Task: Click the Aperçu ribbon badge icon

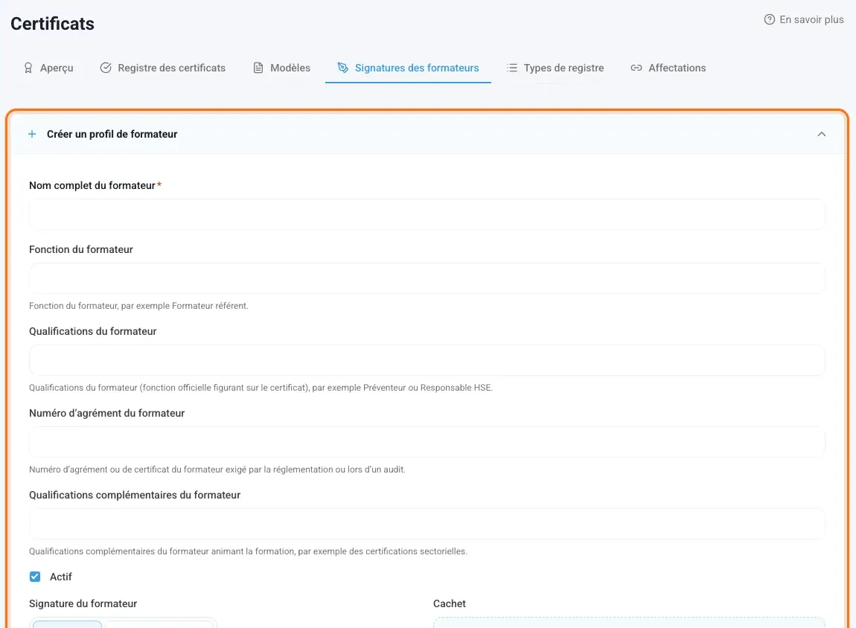Action: point(28,68)
